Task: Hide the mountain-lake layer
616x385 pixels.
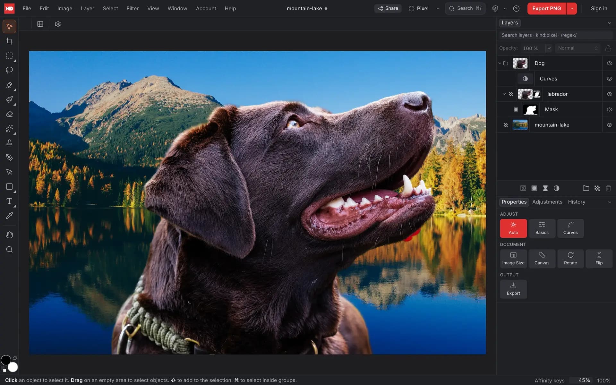Action: pyautogui.click(x=610, y=125)
